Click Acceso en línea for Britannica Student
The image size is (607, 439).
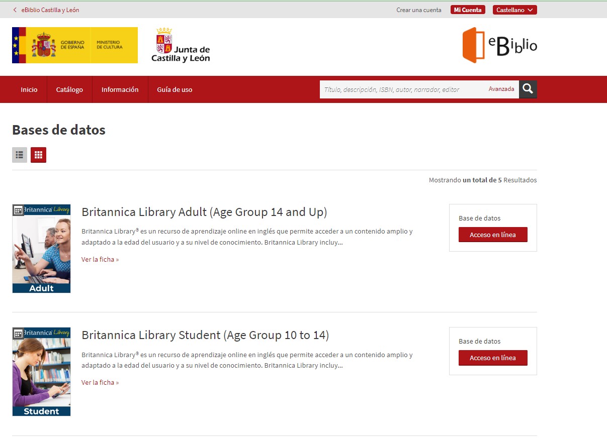click(x=493, y=358)
